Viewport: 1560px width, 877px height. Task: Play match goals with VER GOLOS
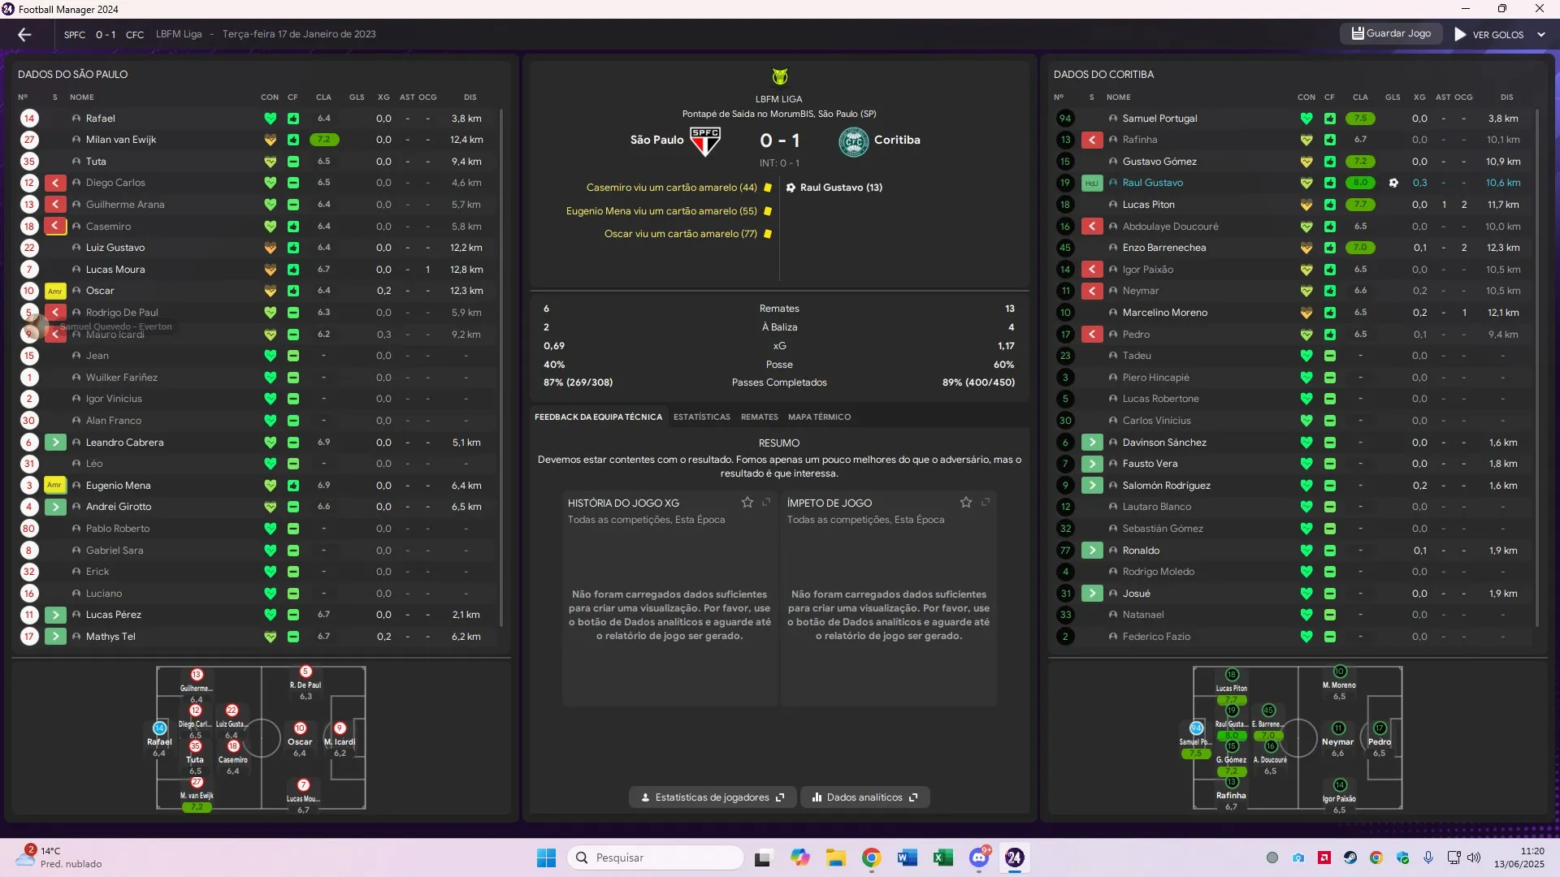point(1488,34)
